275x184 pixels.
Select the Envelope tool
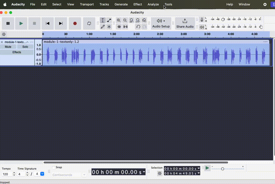pos(109,21)
